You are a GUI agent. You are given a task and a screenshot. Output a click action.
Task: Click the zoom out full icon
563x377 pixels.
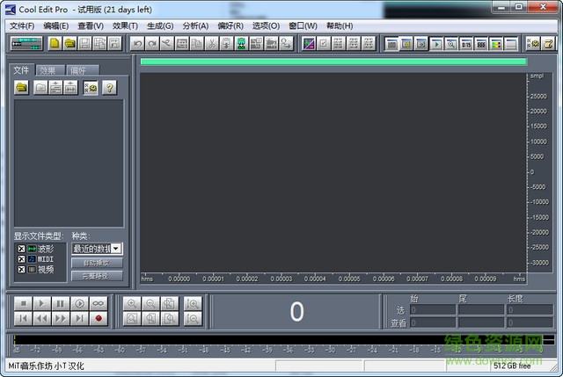click(x=170, y=303)
